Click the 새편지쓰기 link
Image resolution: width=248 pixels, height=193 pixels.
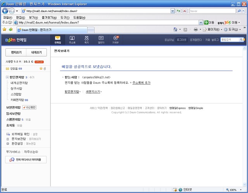click(93, 91)
